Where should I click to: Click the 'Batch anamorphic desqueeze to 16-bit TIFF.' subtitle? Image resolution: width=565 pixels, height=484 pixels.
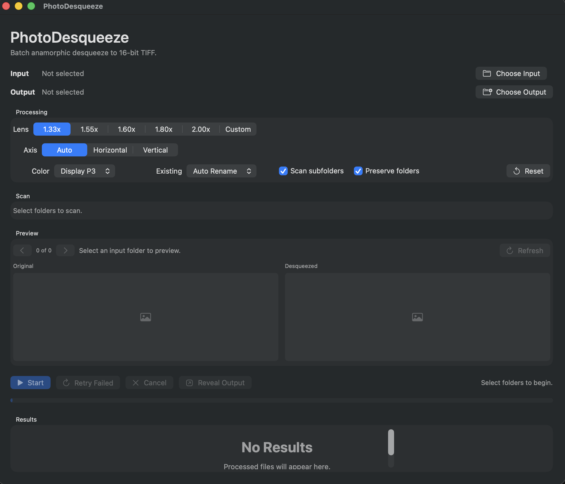tap(83, 53)
